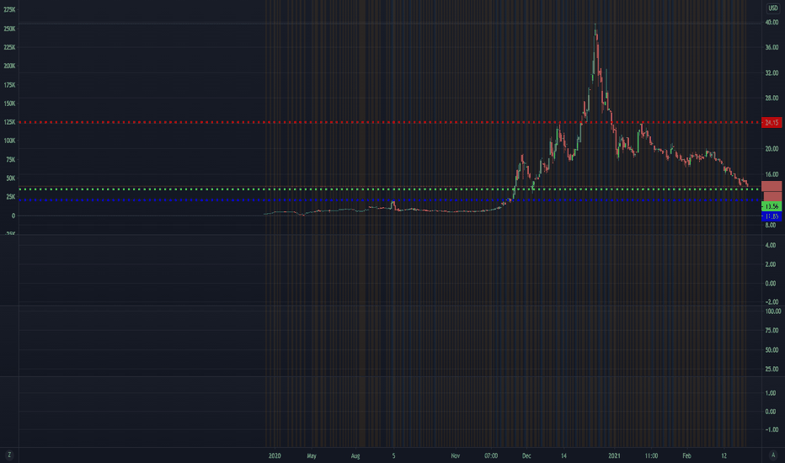Click the 36.00 price axis label

click(772, 47)
